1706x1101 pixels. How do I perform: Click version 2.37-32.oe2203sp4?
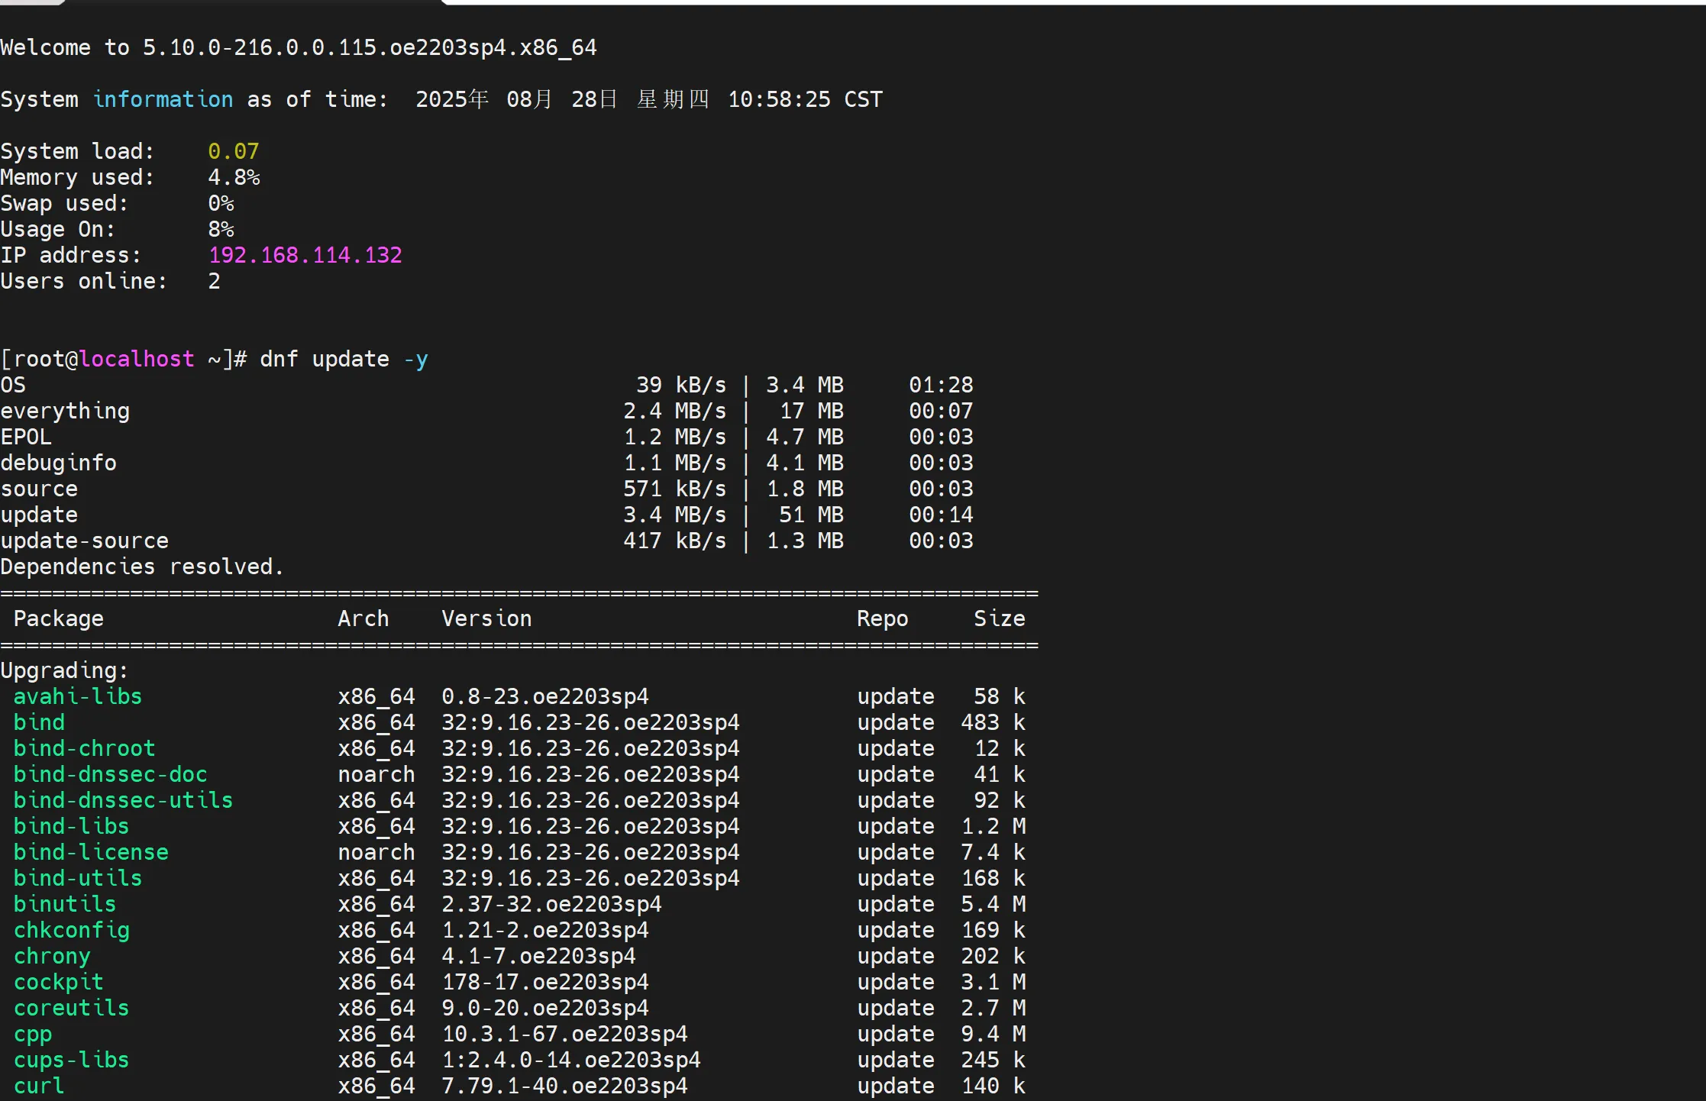[551, 905]
